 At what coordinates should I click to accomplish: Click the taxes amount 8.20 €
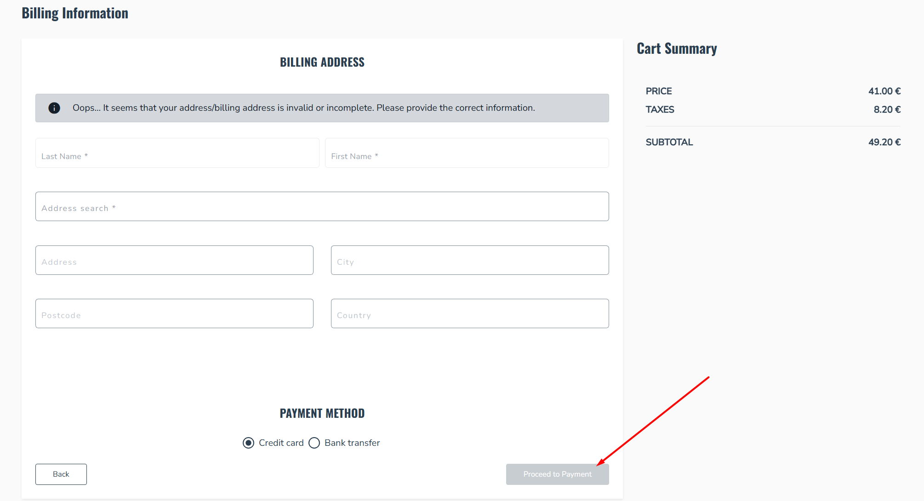887,109
